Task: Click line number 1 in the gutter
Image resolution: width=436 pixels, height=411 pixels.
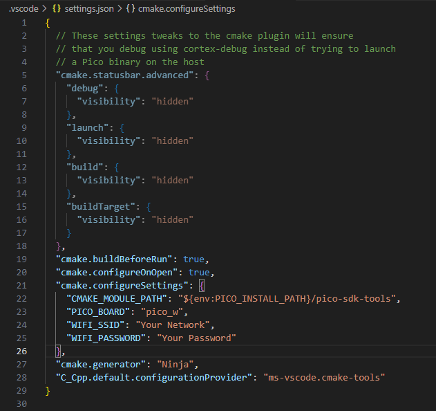Action: (x=24, y=23)
